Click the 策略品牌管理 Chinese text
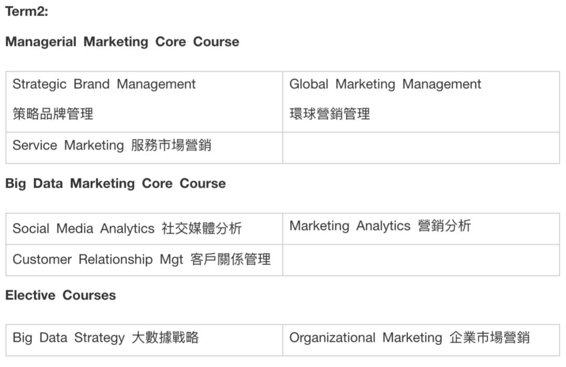 53,114
